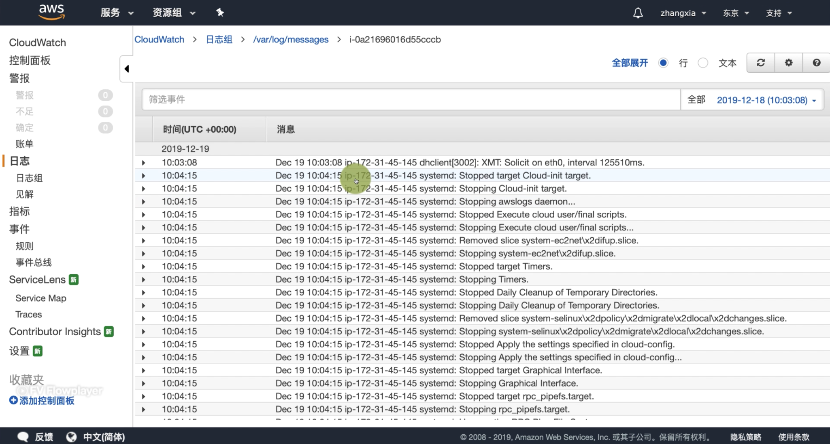This screenshot has height=444, width=830.
Task: Expand the Stopped target Timers row
Action: [143, 266]
